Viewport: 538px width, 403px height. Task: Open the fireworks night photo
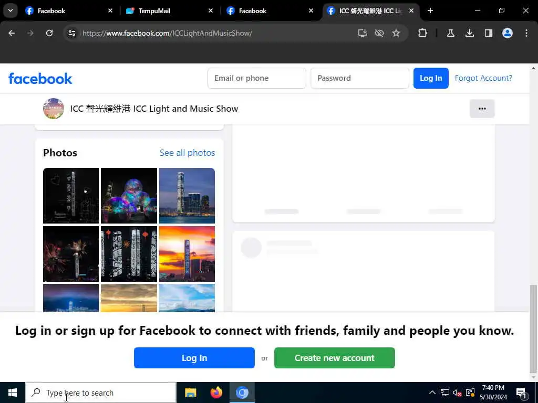pyautogui.click(x=71, y=254)
